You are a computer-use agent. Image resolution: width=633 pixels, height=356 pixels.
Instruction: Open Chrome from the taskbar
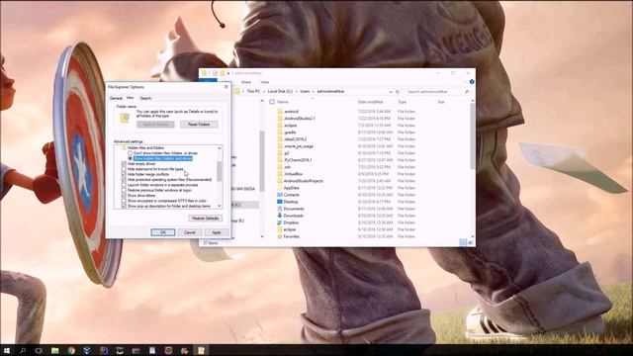(71, 350)
